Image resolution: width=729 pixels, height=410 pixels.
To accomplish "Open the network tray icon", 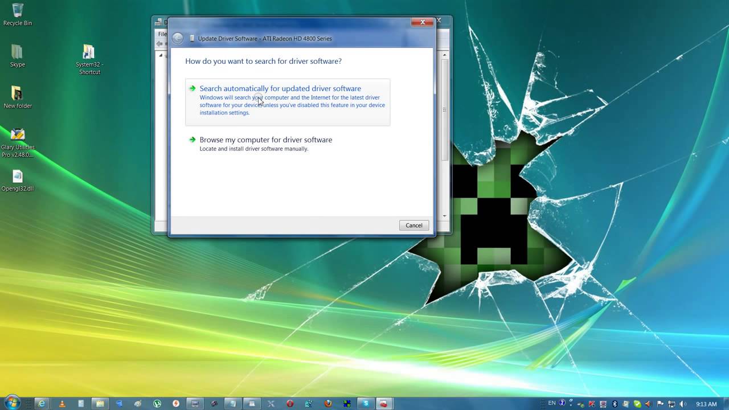I will point(671,404).
